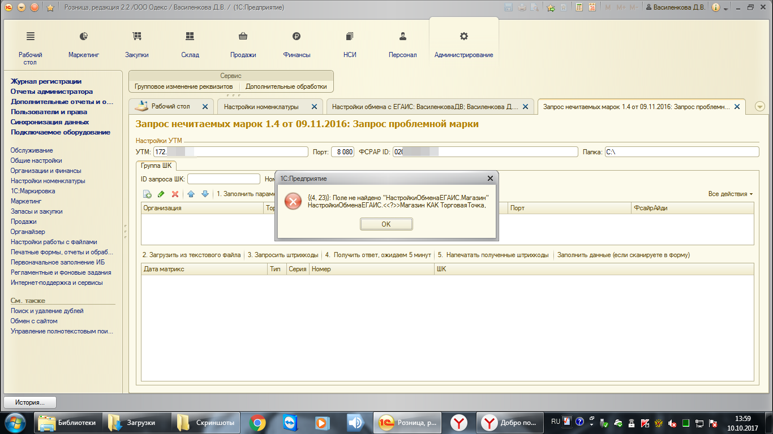Open Пользователи и права
The height and width of the screenshot is (434, 773).
click(49, 112)
